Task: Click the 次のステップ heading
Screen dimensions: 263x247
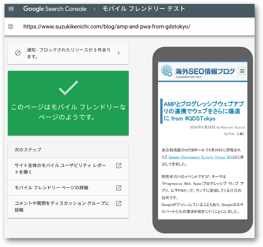Action: pos(28,150)
